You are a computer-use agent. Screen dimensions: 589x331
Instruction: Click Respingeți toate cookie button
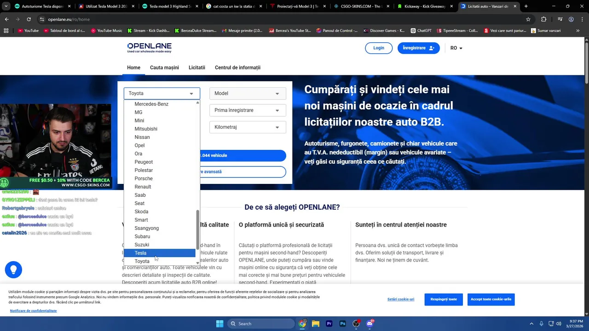(x=444, y=299)
